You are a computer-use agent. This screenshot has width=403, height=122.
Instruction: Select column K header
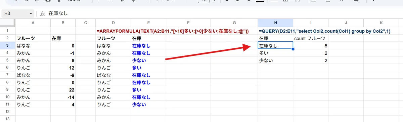381,23
